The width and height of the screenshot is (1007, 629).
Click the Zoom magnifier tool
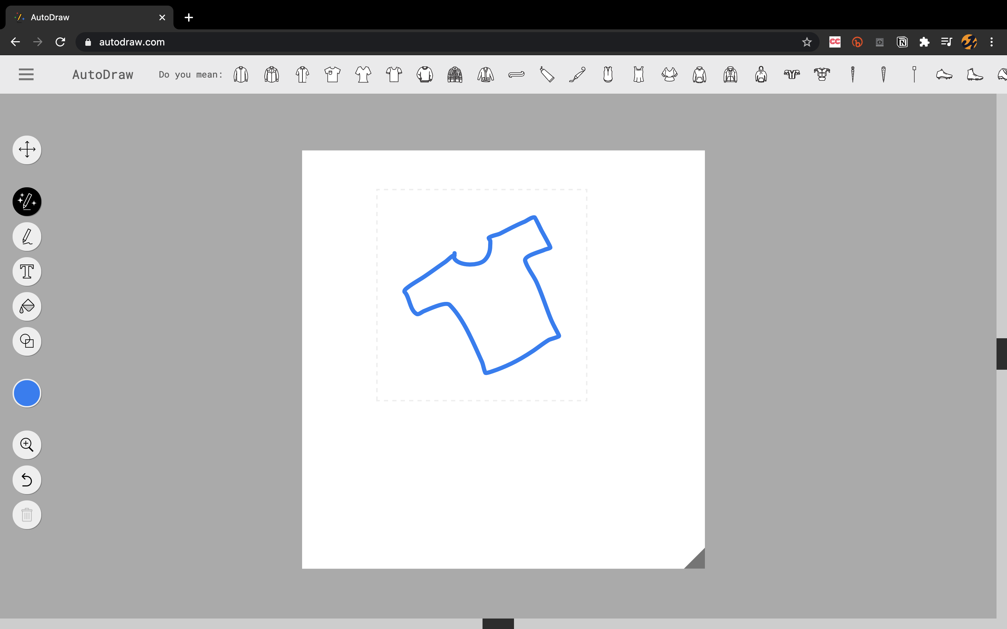coord(27,445)
